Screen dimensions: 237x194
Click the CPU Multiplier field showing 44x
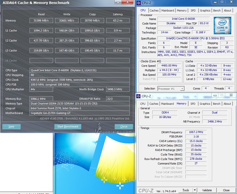click(x=41, y=89)
